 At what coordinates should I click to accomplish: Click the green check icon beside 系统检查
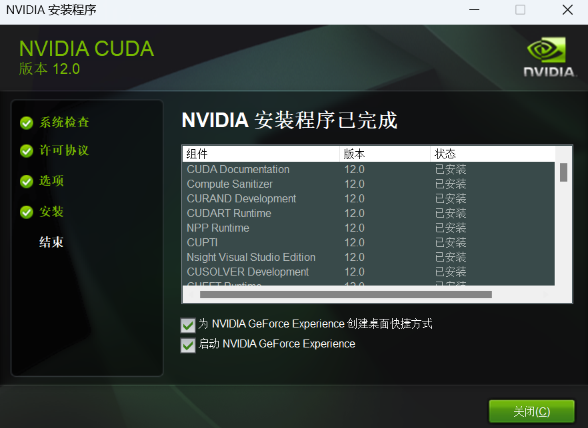pos(27,123)
